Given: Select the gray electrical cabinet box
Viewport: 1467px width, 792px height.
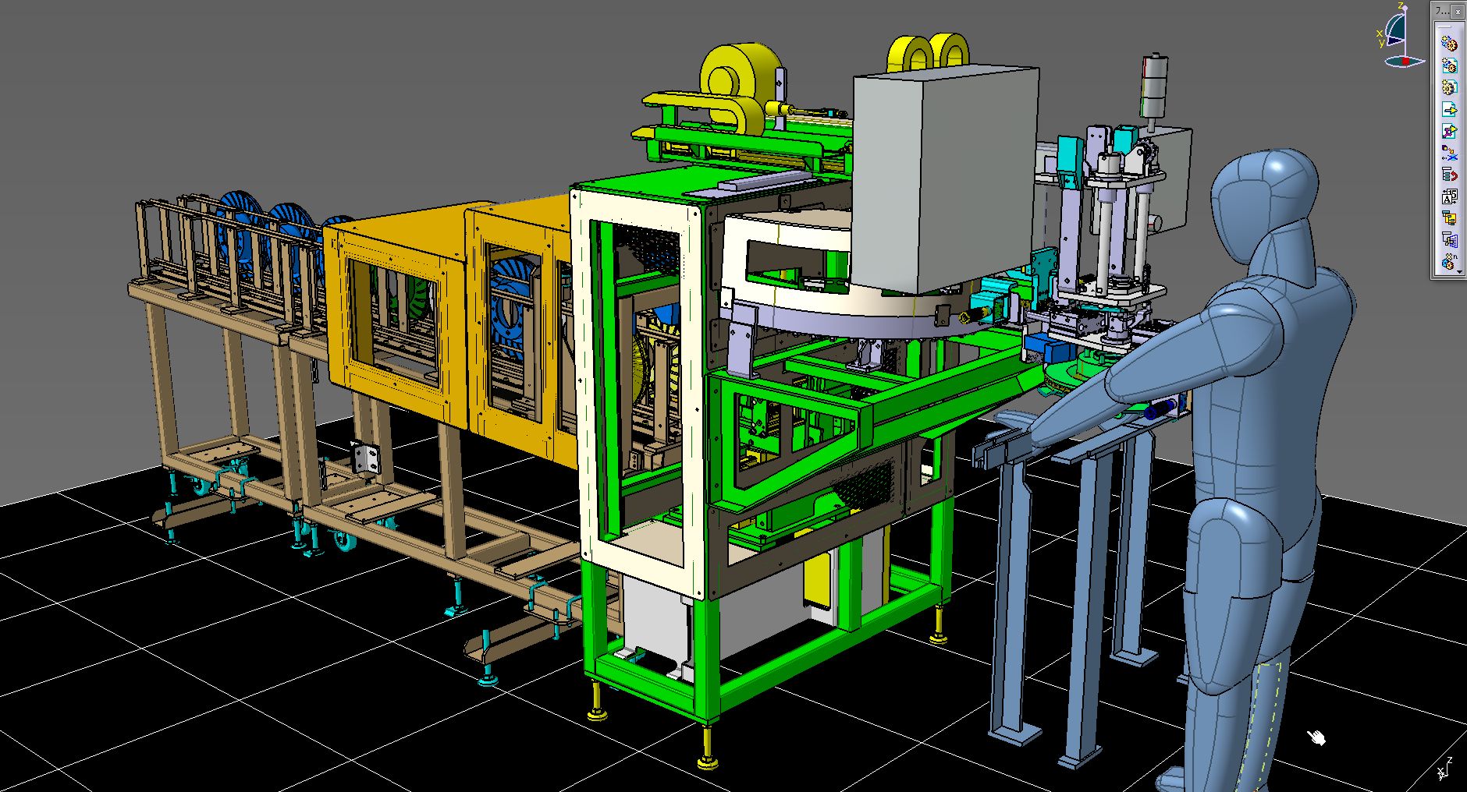Looking at the screenshot, I should [x=946, y=178].
